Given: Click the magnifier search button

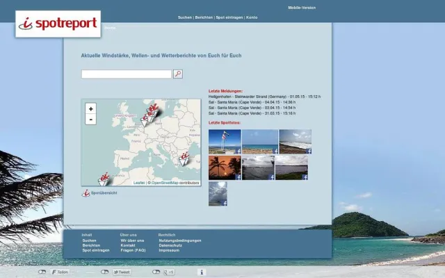Looking at the screenshot, I should (178, 74).
